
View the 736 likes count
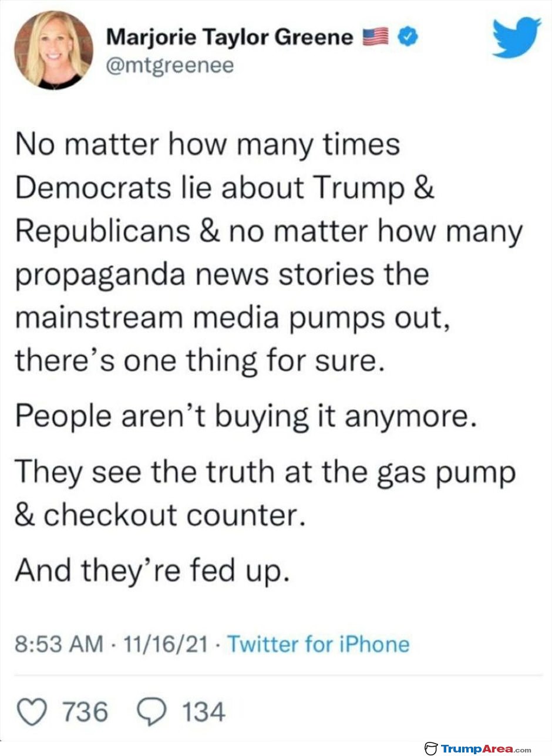click(x=85, y=713)
